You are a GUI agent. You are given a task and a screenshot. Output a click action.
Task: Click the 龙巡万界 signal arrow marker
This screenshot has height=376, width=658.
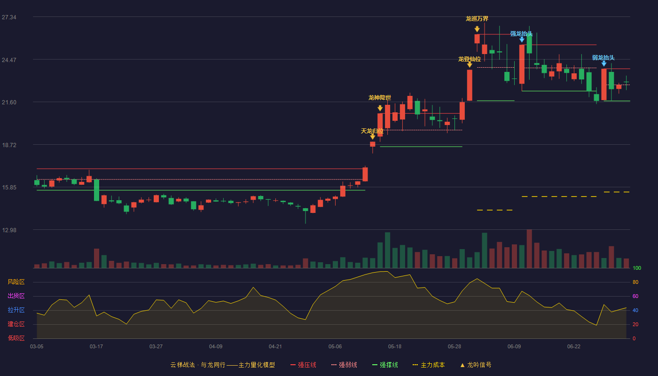477,29
